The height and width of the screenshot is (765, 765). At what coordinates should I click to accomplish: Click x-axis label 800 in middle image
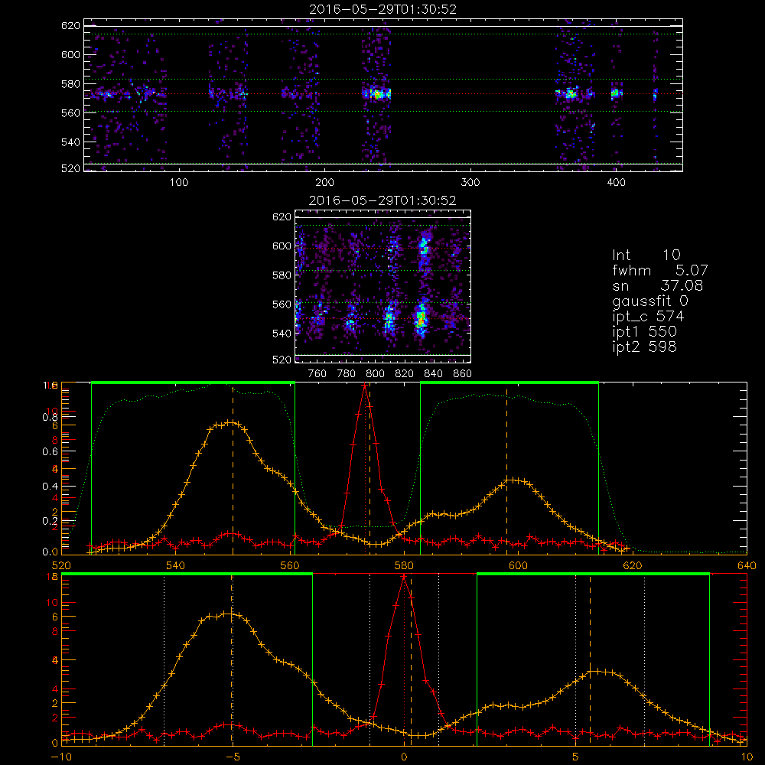[376, 374]
